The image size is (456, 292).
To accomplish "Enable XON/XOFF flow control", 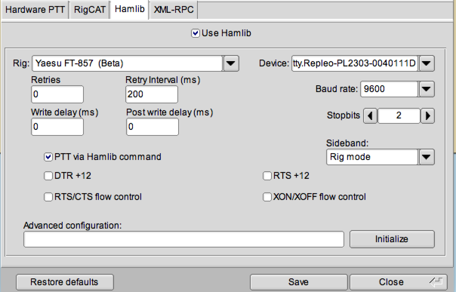I will point(267,197).
